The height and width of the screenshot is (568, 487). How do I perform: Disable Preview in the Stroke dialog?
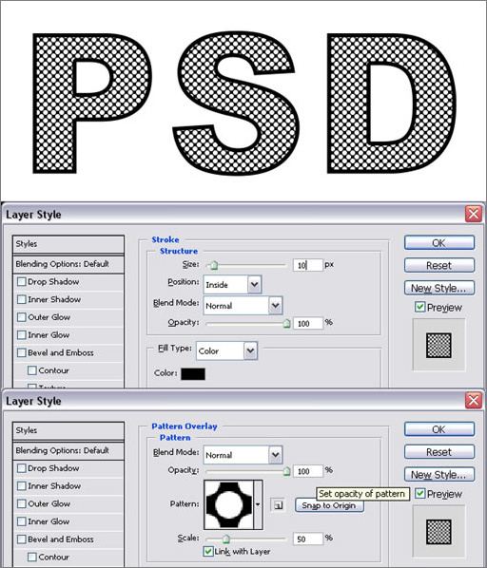pos(419,307)
